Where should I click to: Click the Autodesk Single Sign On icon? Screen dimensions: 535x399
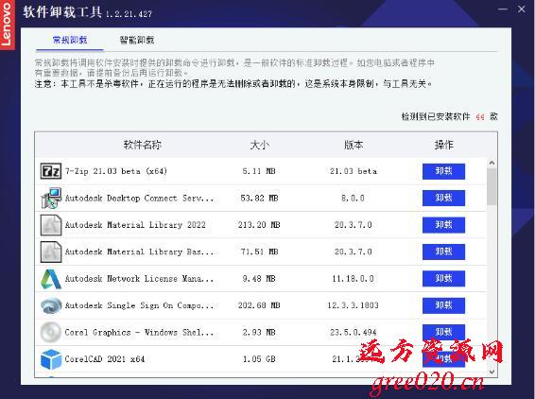tap(51, 305)
